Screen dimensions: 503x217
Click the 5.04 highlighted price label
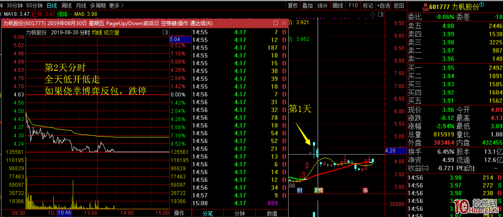point(180,40)
